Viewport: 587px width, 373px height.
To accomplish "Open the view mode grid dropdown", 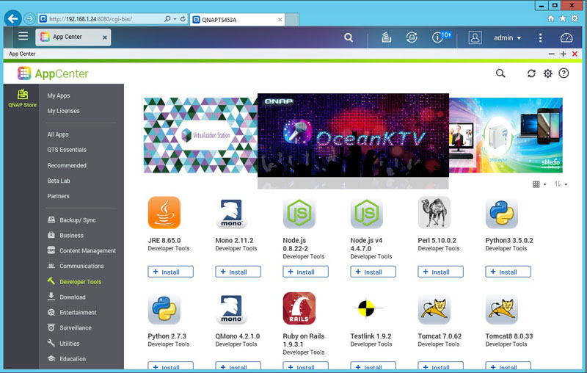I will coord(539,184).
